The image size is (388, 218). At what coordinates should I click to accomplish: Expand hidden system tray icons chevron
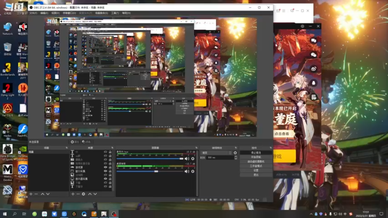click(x=311, y=214)
